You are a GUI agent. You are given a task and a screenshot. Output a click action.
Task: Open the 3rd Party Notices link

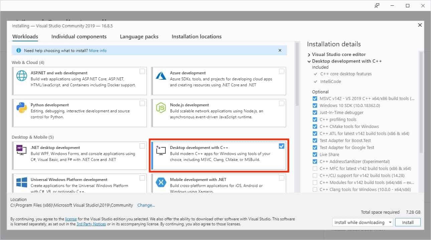click(91, 224)
